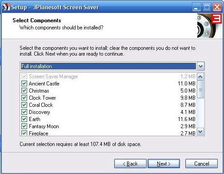Deselect the Coral Clock component
This screenshot has height=174, width=224.
tap(24, 105)
